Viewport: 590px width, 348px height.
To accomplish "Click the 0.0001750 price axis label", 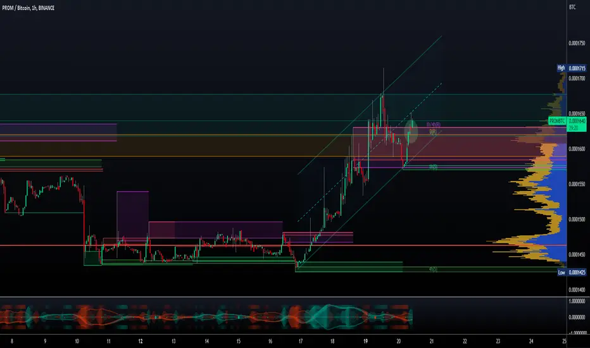I will (577, 43).
